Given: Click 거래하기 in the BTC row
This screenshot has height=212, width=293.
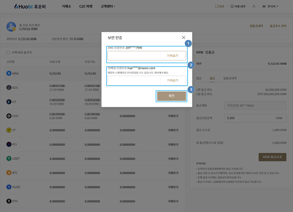Looking at the screenshot, I should pyautogui.click(x=173, y=173).
